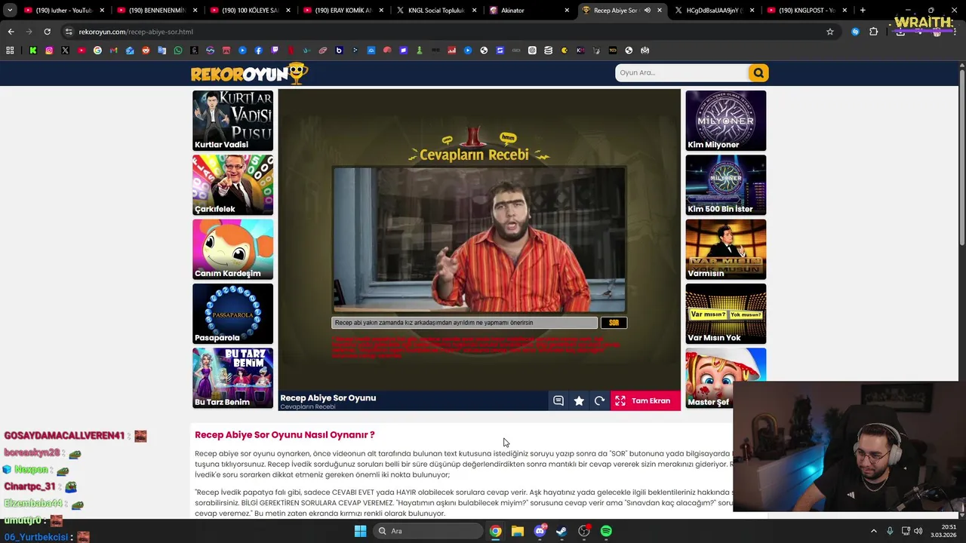Click the comments icon below the game

coord(558,401)
